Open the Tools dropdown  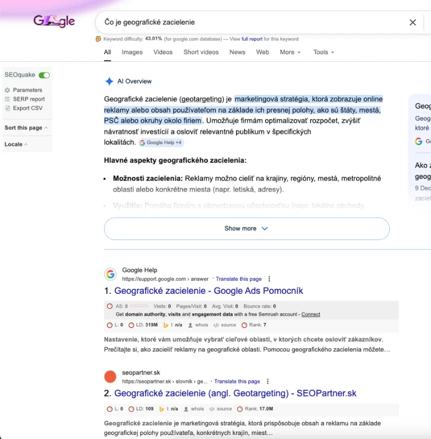[x=324, y=52]
